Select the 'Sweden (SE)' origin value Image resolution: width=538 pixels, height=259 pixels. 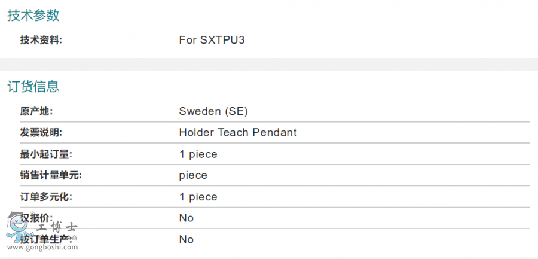click(213, 111)
